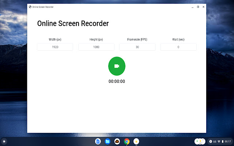The height and width of the screenshot is (146, 234).
Task: Click the US keyboard input indicator
Action: point(215,142)
